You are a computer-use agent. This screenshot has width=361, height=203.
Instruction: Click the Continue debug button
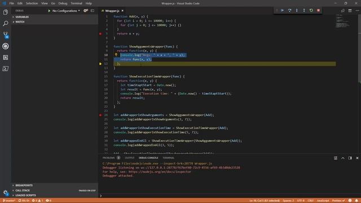click(x=282, y=10)
